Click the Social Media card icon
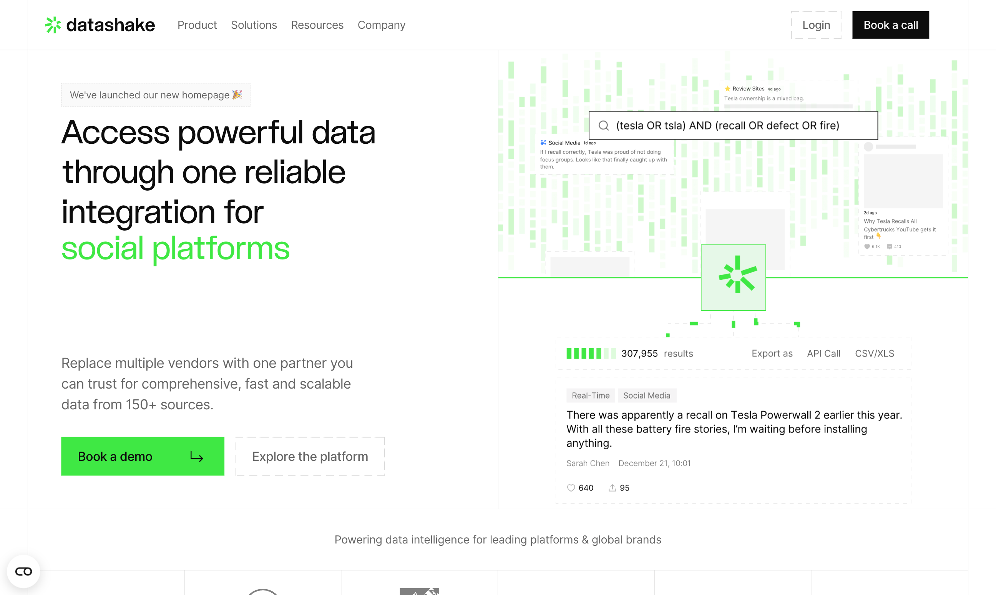Viewport: 996px width, 595px height. pos(543,142)
